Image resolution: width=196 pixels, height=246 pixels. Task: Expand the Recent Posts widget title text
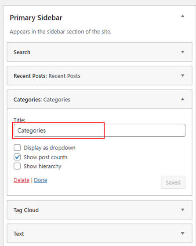click(47, 76)
